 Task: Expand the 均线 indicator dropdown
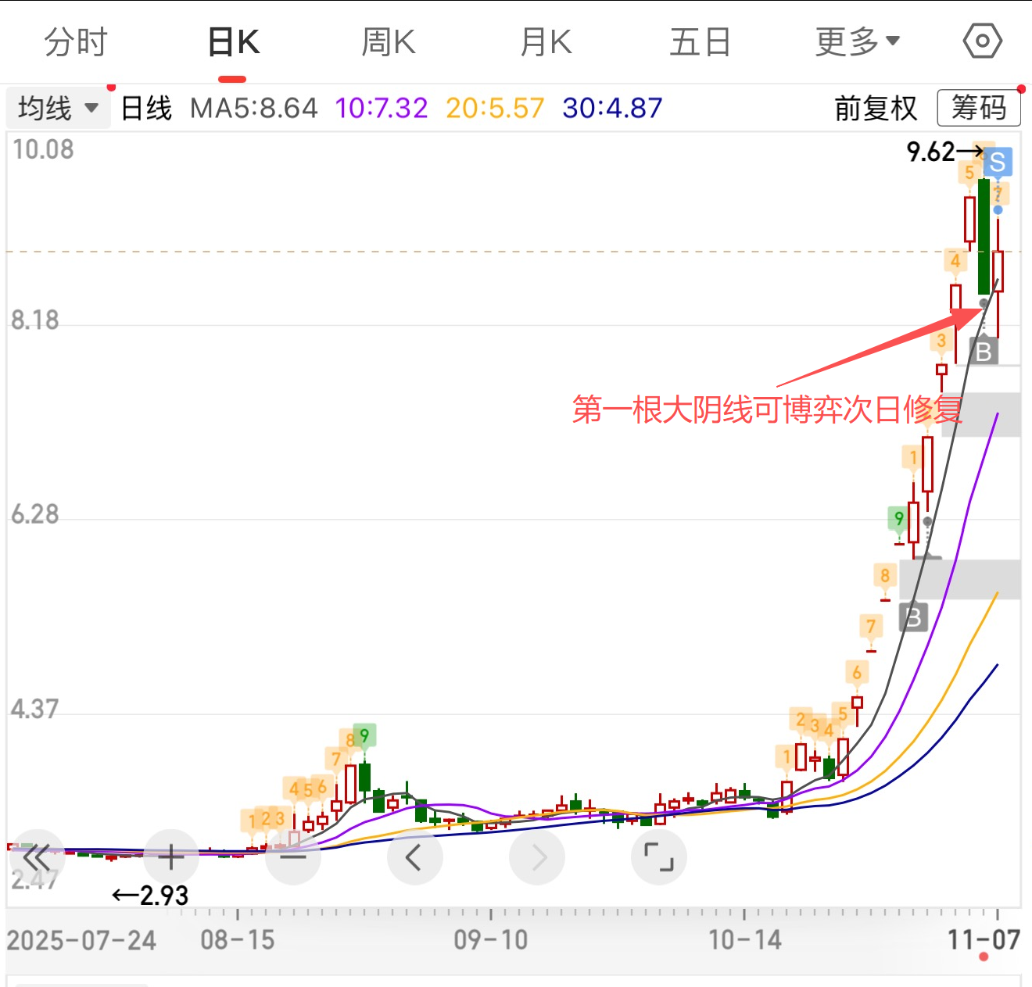58,108
